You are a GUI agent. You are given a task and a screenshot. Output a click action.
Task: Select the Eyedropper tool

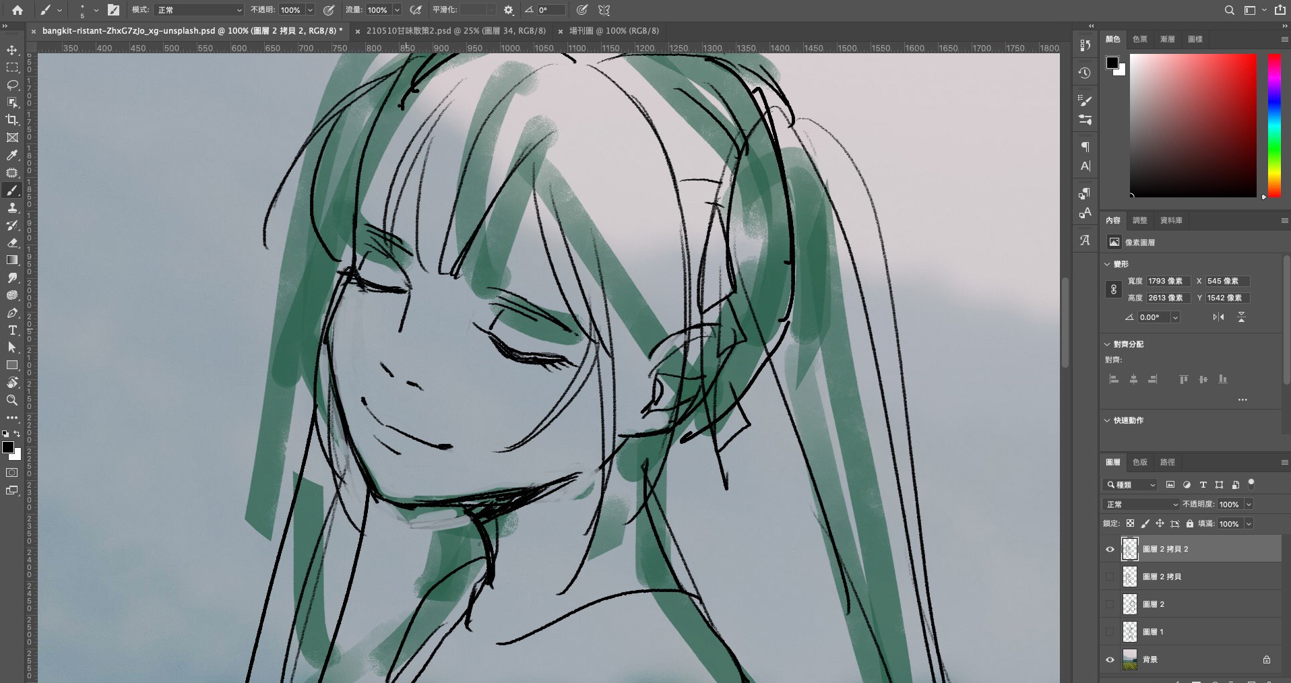click(12, 156)
